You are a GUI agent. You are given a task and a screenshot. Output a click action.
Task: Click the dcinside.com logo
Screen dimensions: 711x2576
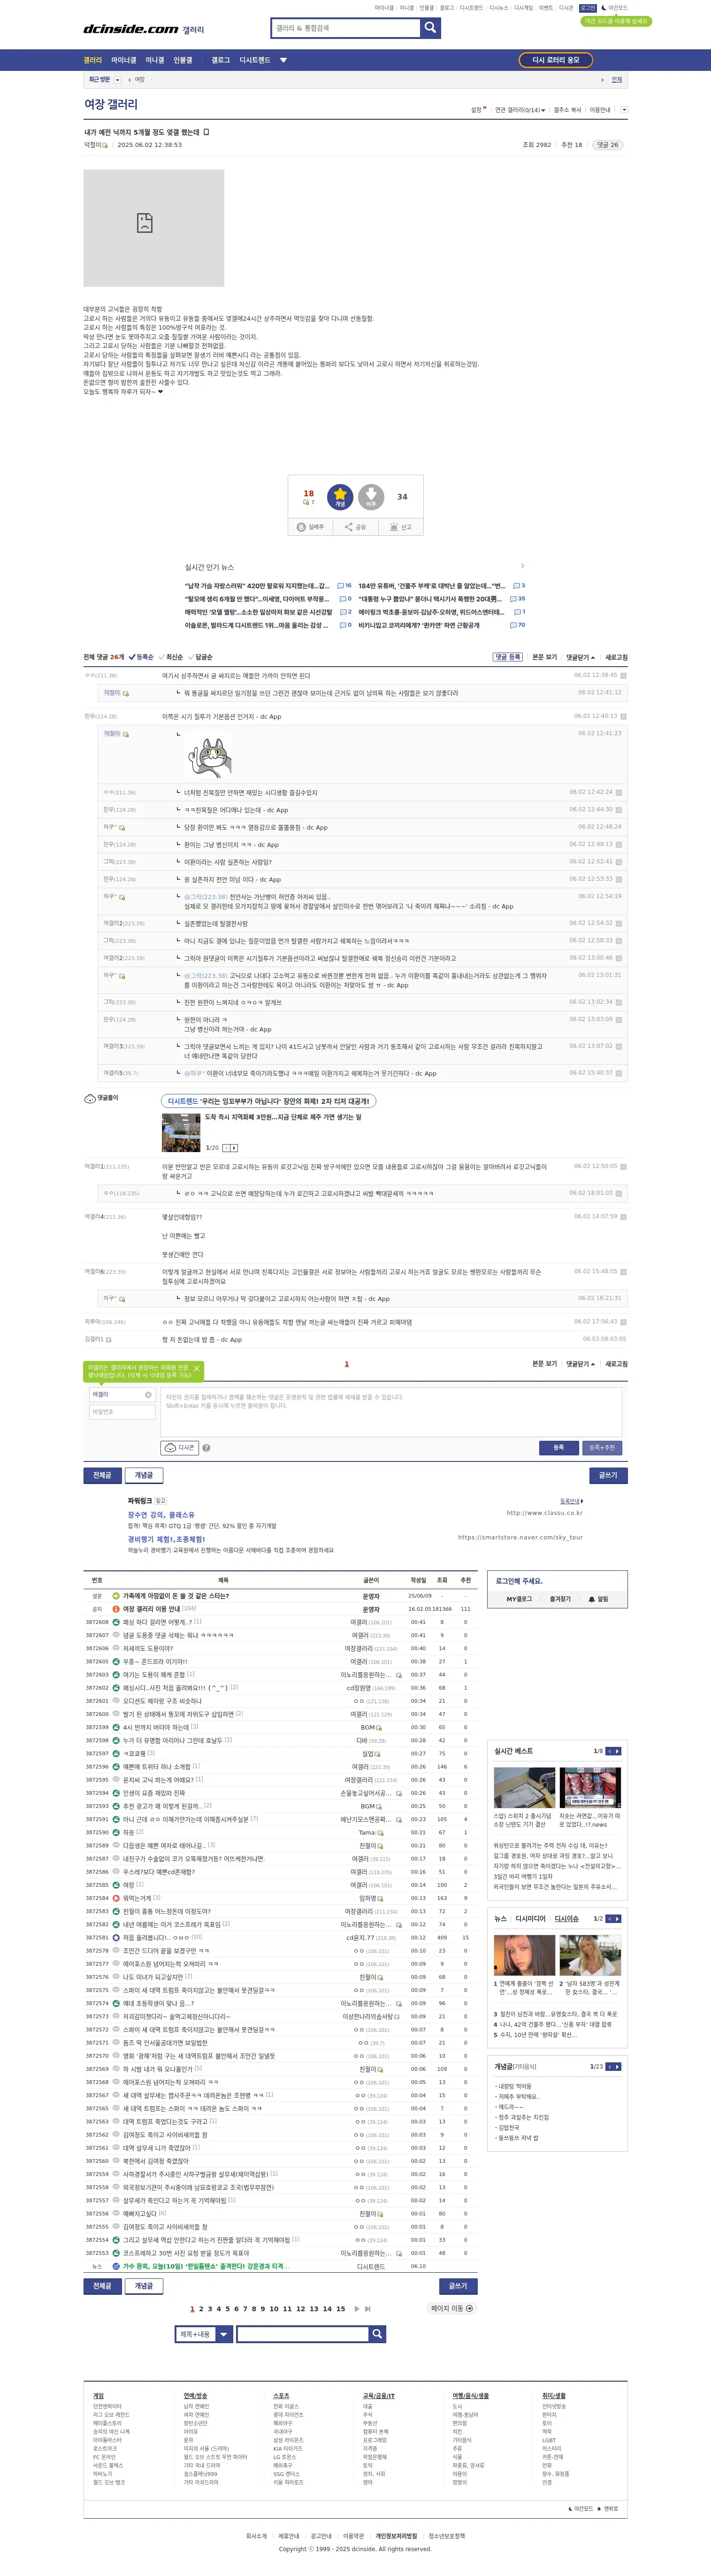[130, 29]
